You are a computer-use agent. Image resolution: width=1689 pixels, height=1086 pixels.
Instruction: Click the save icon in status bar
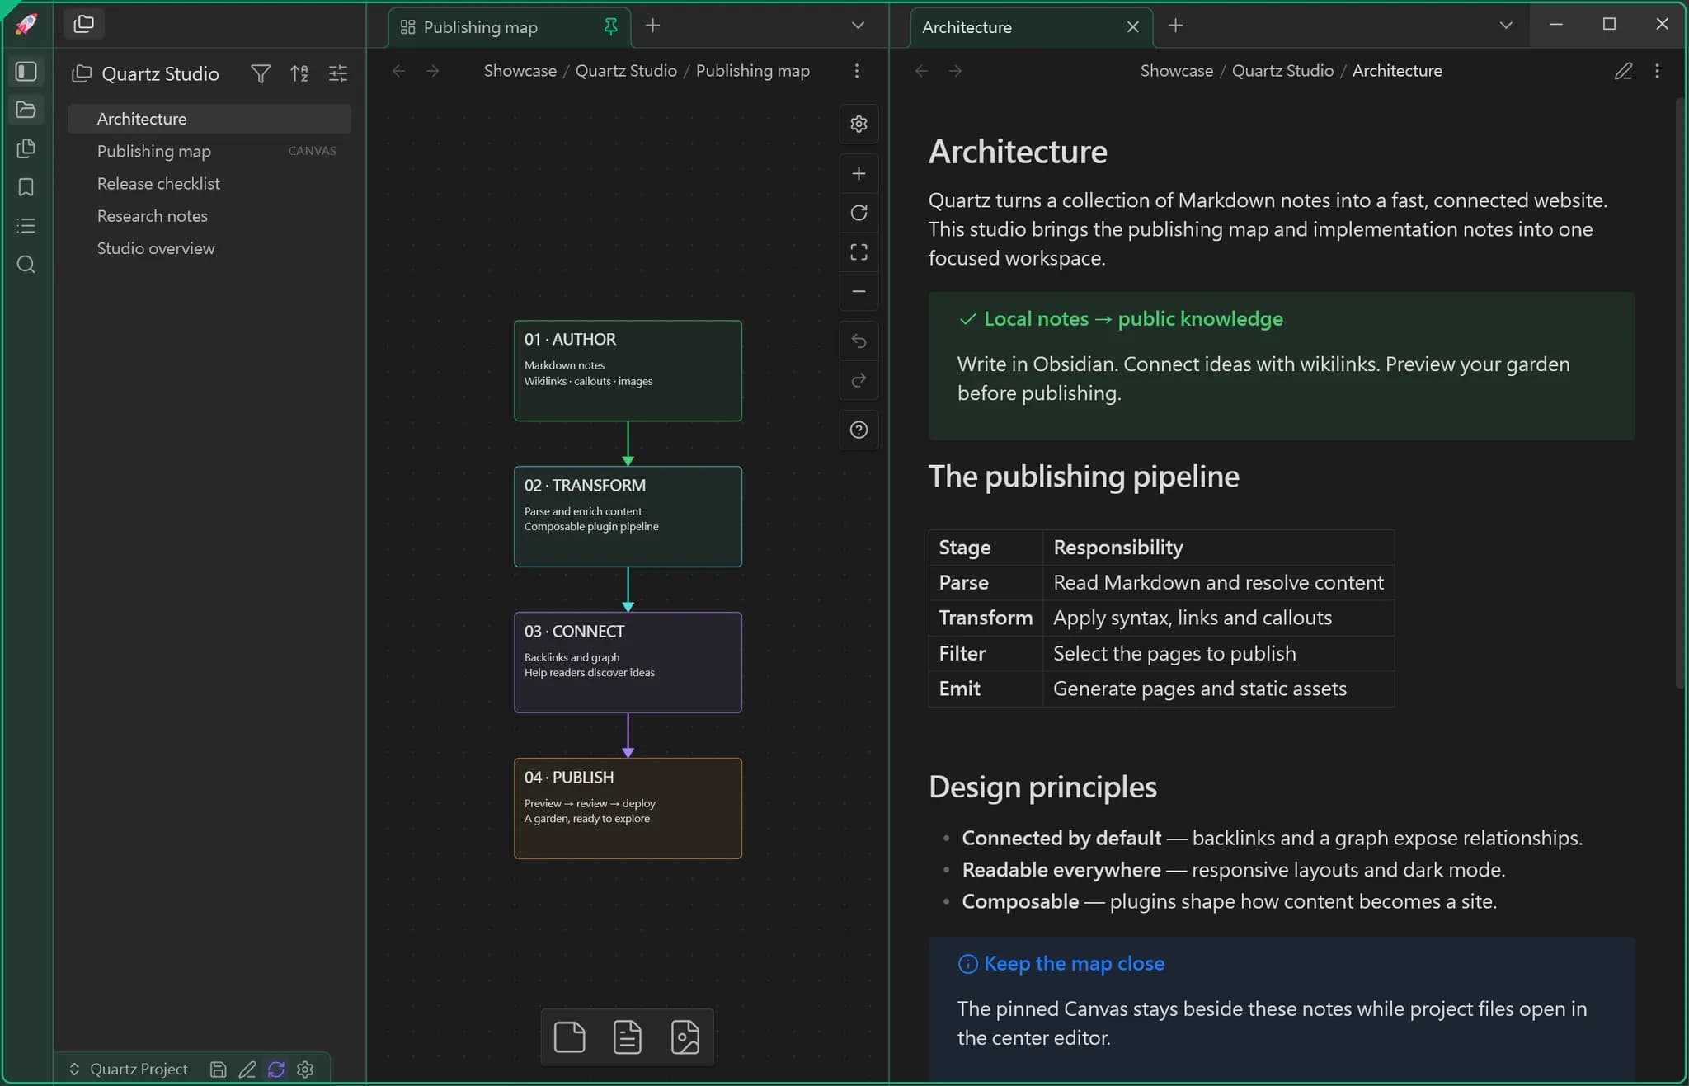pos(218,1070)
